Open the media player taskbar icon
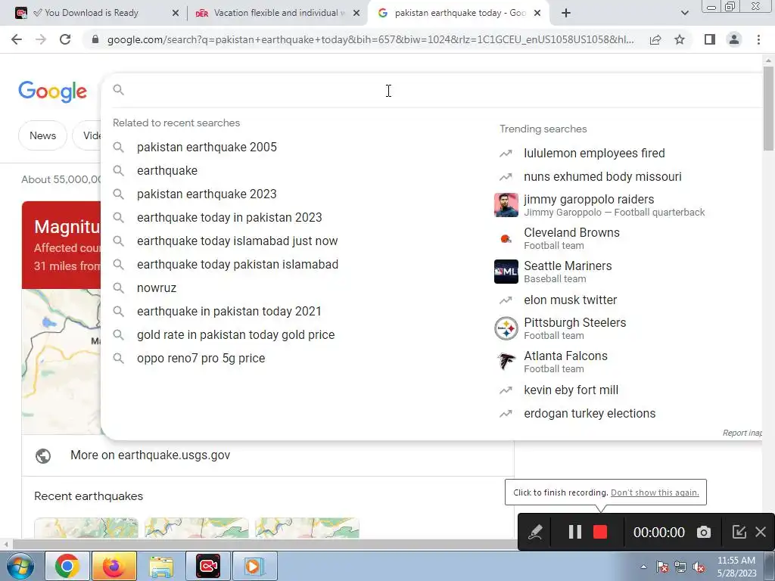 tap(255, 566)
